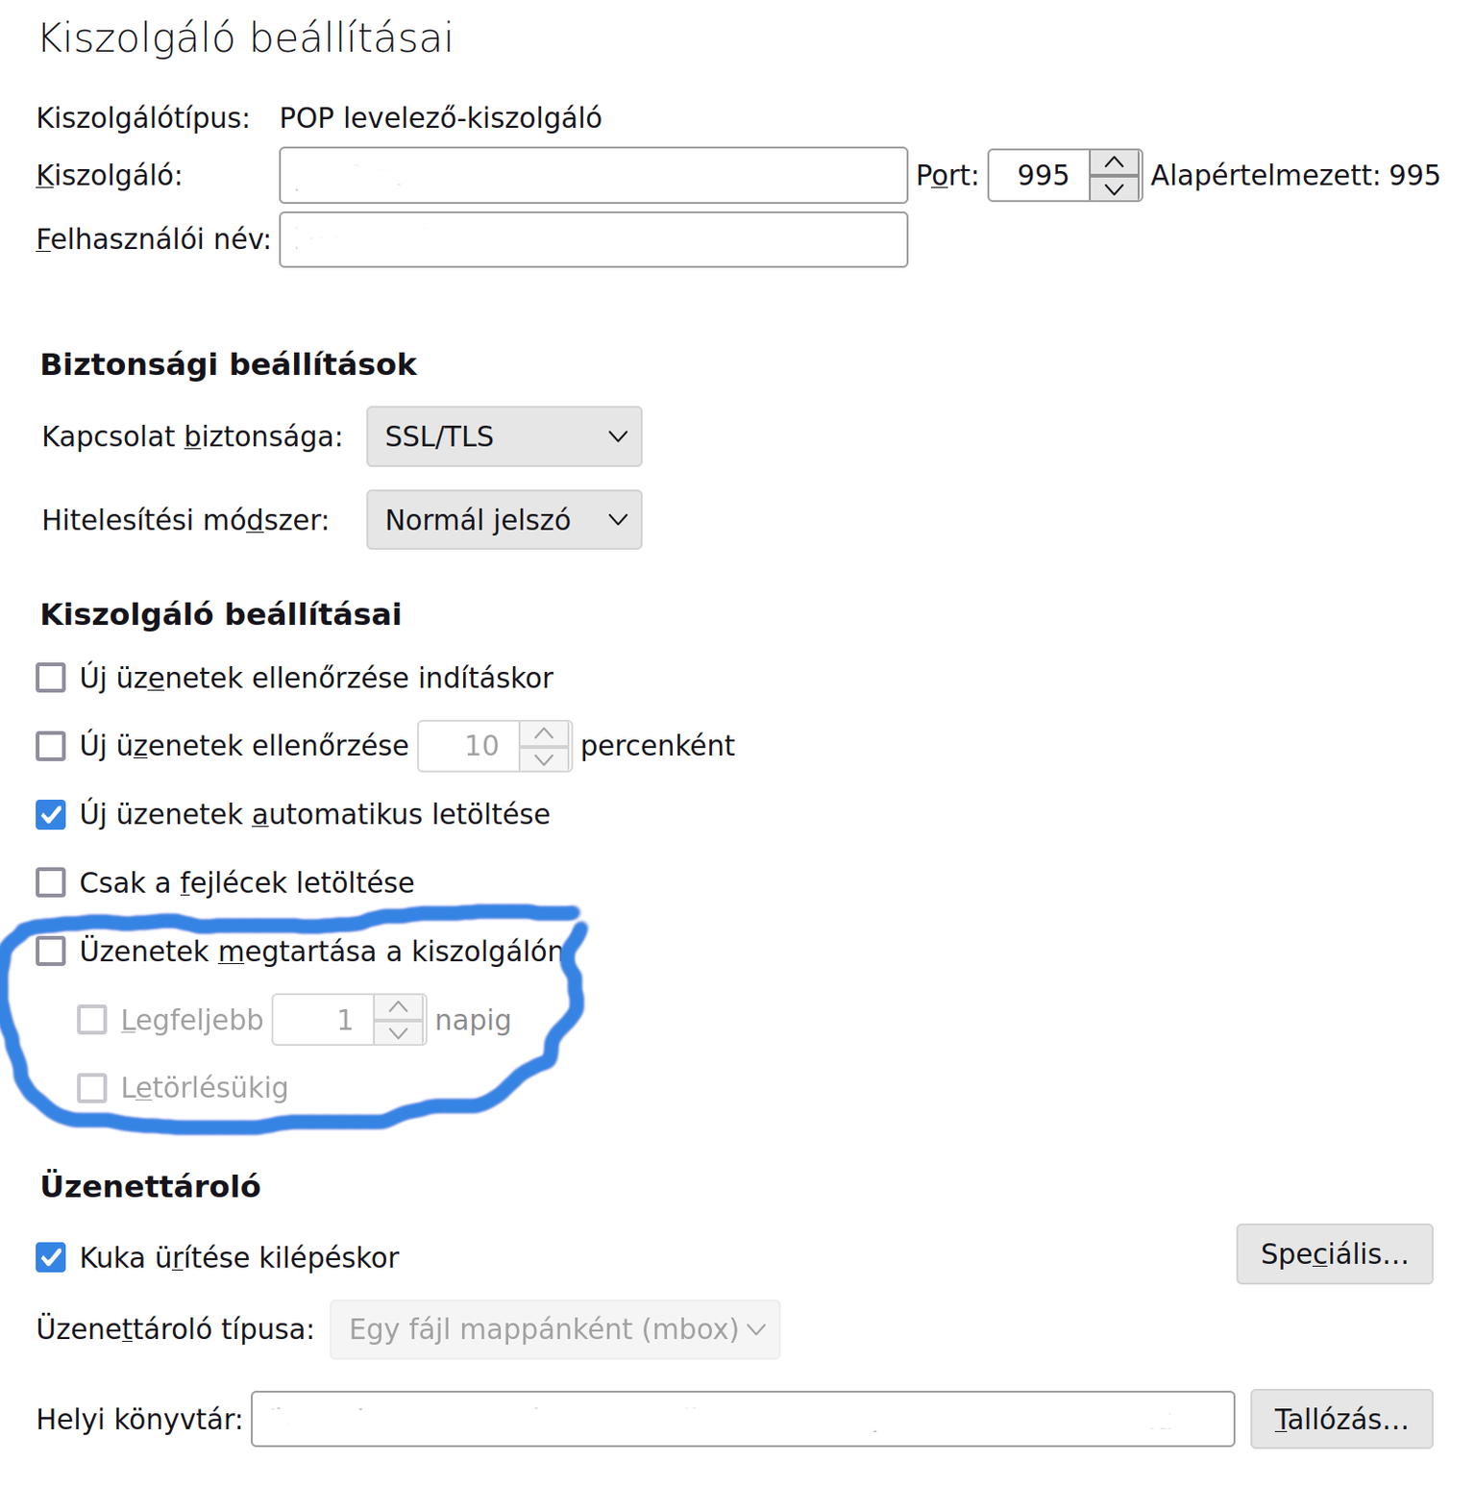Increase the Legfeljebb napig days value
This screenshot has width=1475, height=1511.
pos(398,1007)
